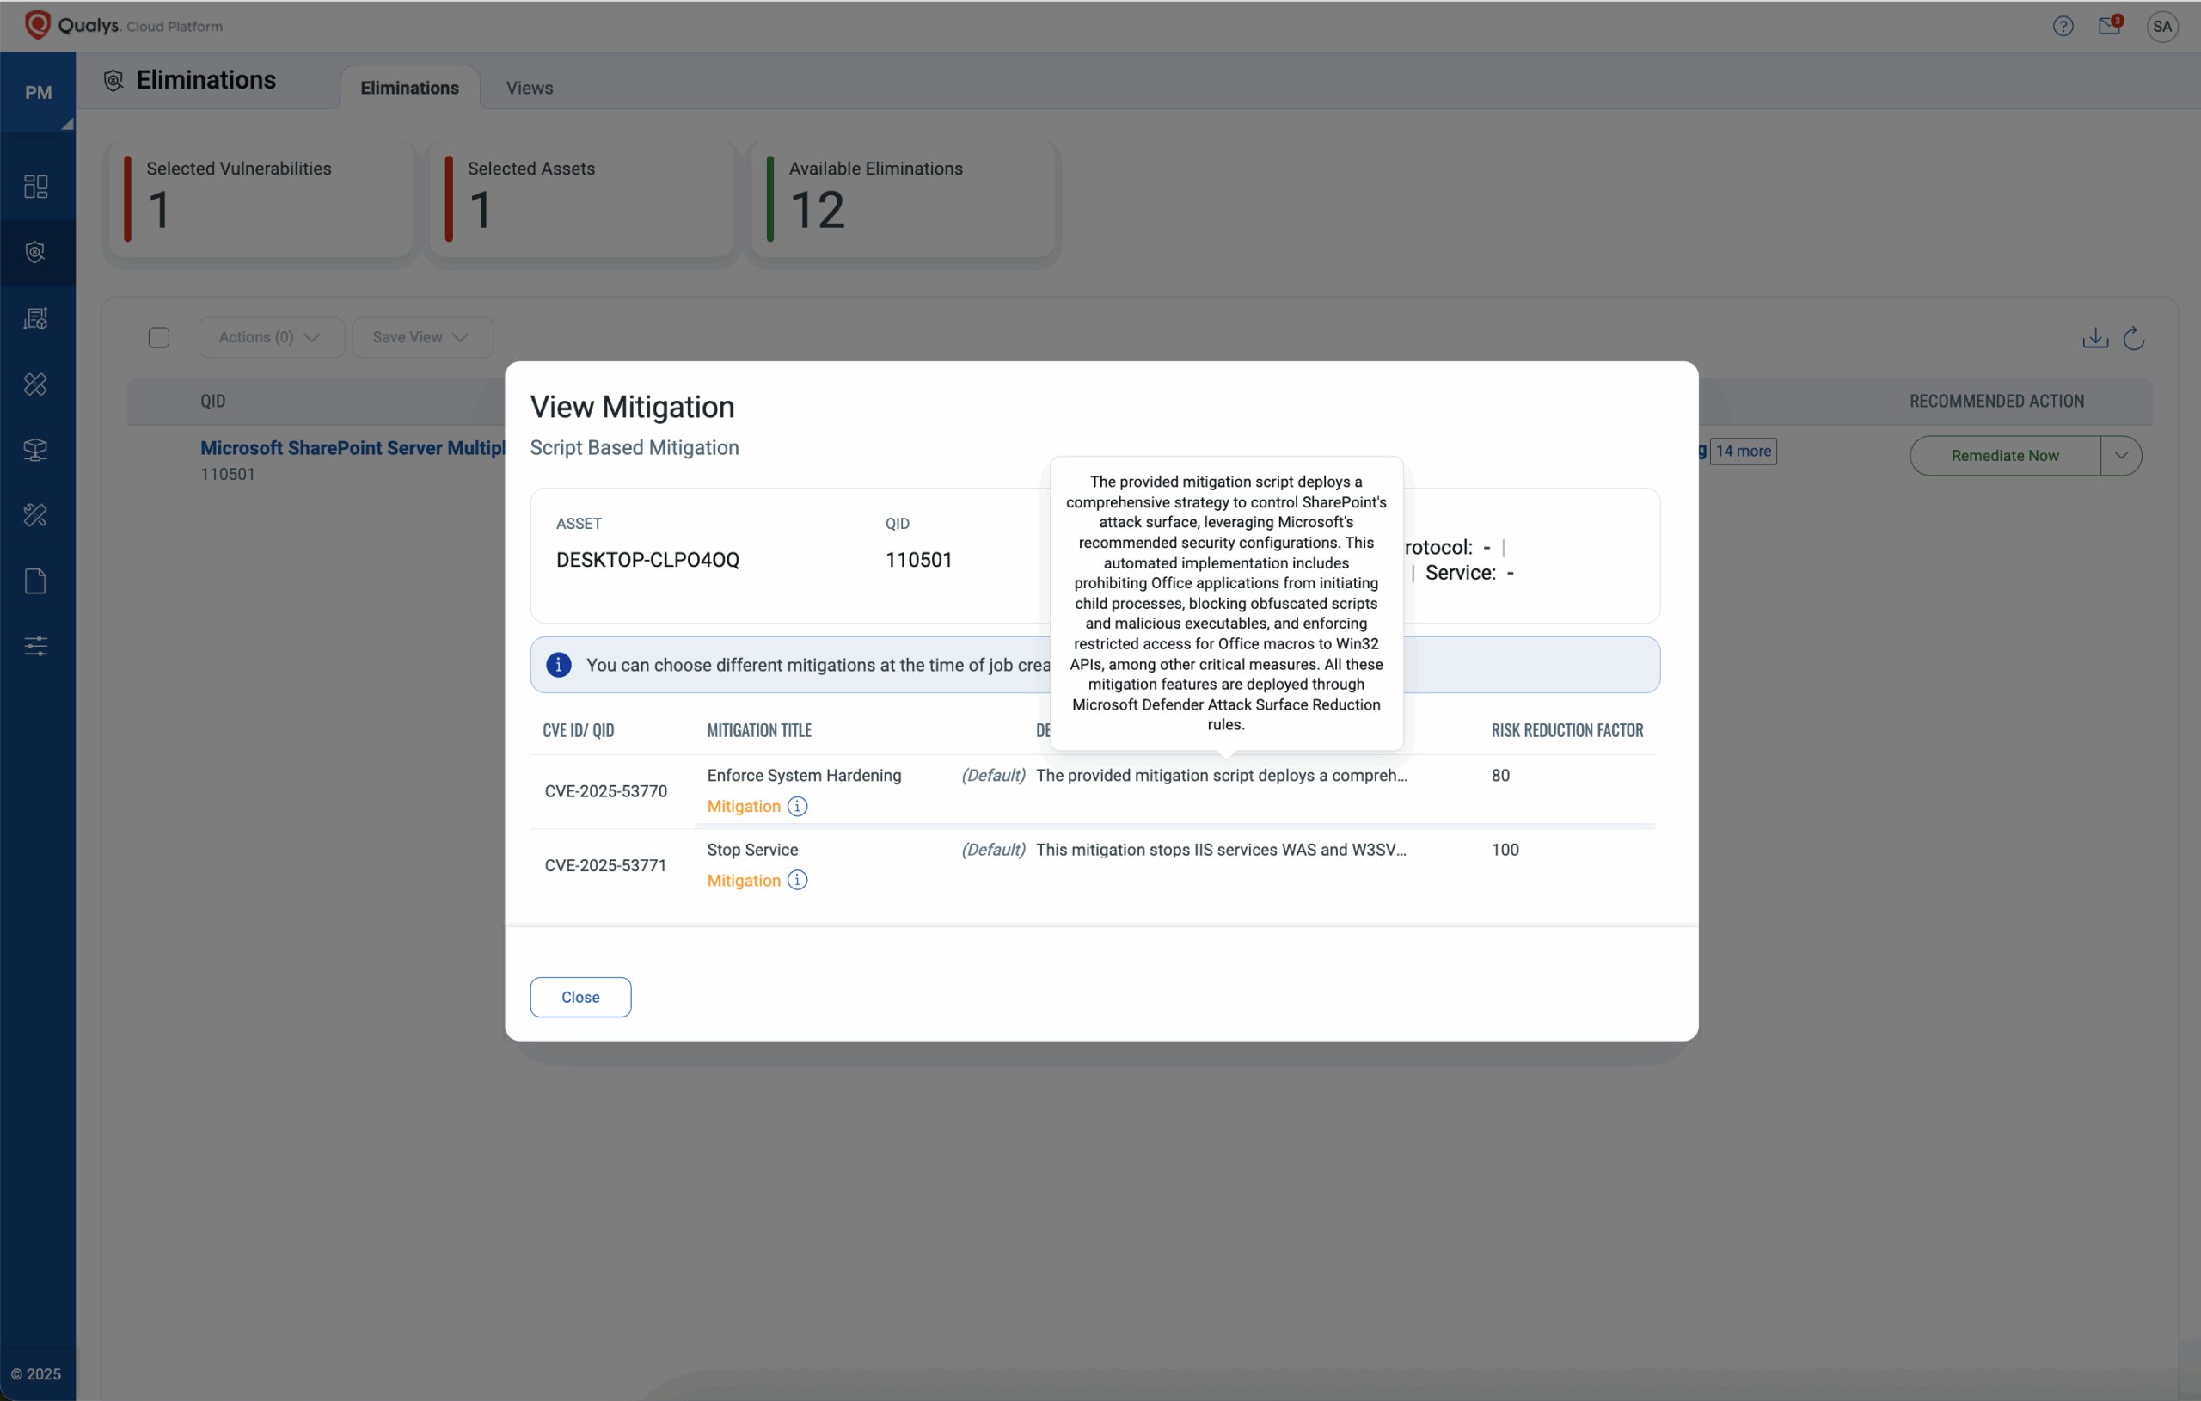Click the Selected Vulnerabilities card
Image resolution: width=2201 pixels, height=1401 pixels.
(x=261, y=200)
